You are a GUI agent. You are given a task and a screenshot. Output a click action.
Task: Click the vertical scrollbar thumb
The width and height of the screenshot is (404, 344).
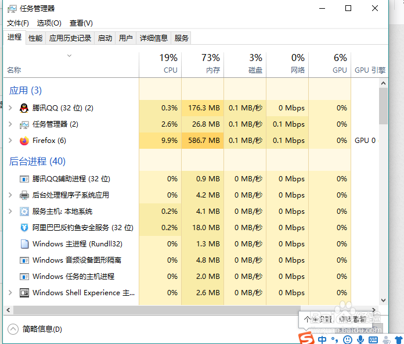pos(383,106)
